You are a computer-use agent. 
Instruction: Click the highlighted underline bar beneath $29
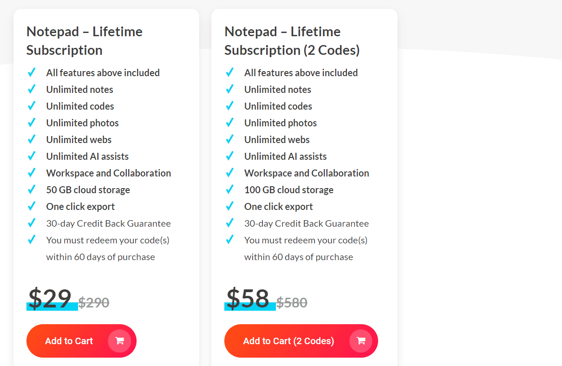[x=52, y=307]
